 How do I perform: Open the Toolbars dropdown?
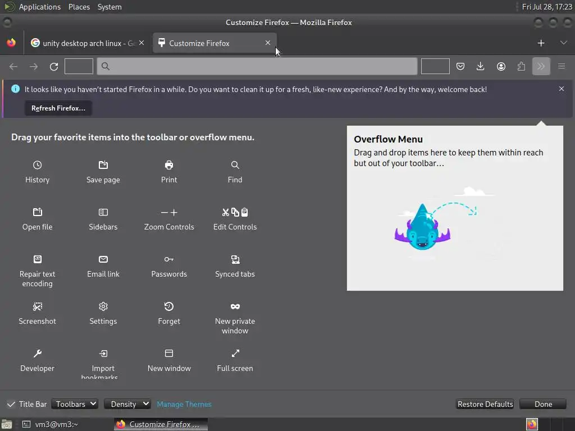(75, 404)
